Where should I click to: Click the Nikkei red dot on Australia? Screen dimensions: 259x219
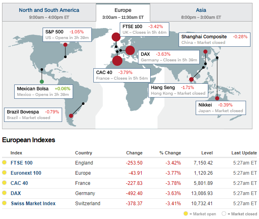[217, 98]
